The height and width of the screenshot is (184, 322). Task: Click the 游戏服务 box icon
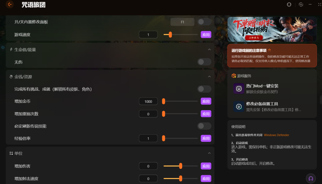[x=234, y=76]
